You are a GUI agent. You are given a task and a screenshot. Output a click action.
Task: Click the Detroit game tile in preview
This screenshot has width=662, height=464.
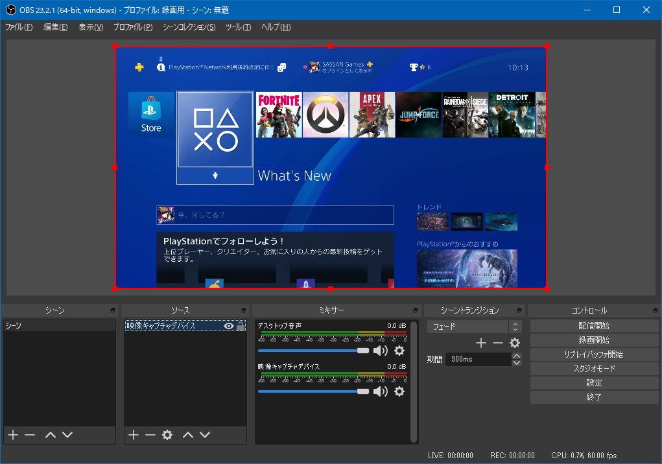[512, 115]
